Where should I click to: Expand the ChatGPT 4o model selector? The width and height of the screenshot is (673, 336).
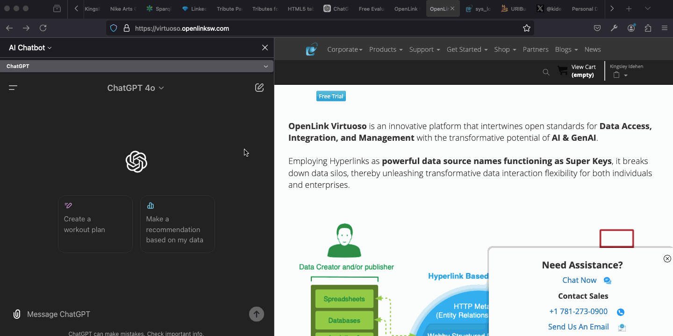[136, 88]
